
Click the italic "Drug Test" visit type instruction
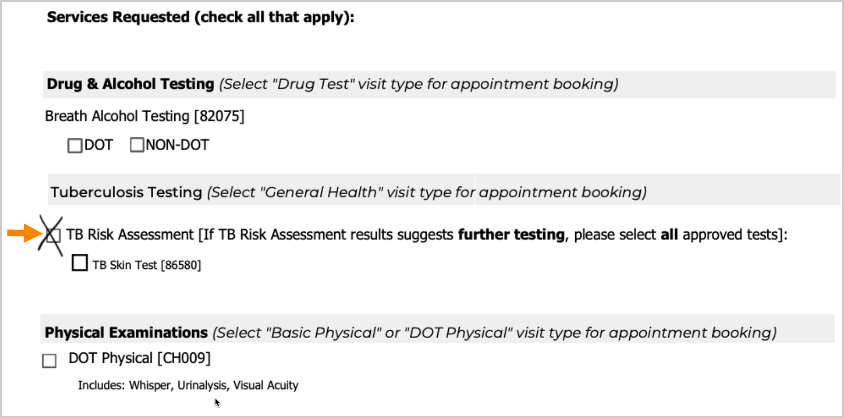coord(418,84)
